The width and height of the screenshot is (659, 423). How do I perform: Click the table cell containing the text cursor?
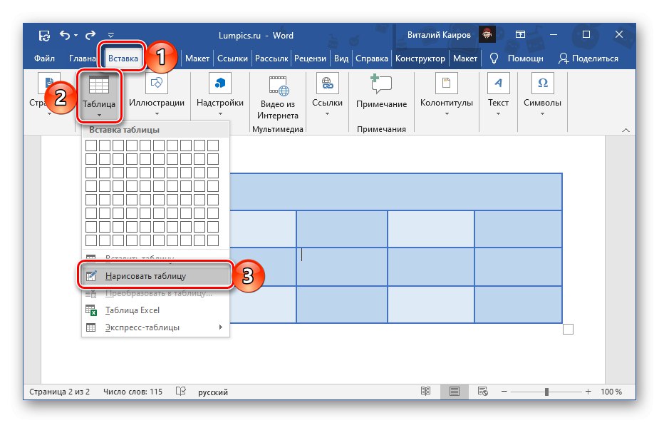pos(342,267)
